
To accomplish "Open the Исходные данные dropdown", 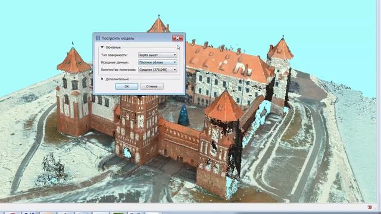I will [157, 62].
